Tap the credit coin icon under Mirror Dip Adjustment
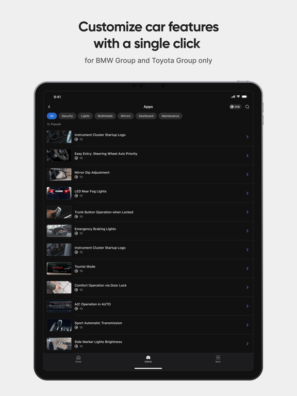297x396 pixels. pos(76,177)
